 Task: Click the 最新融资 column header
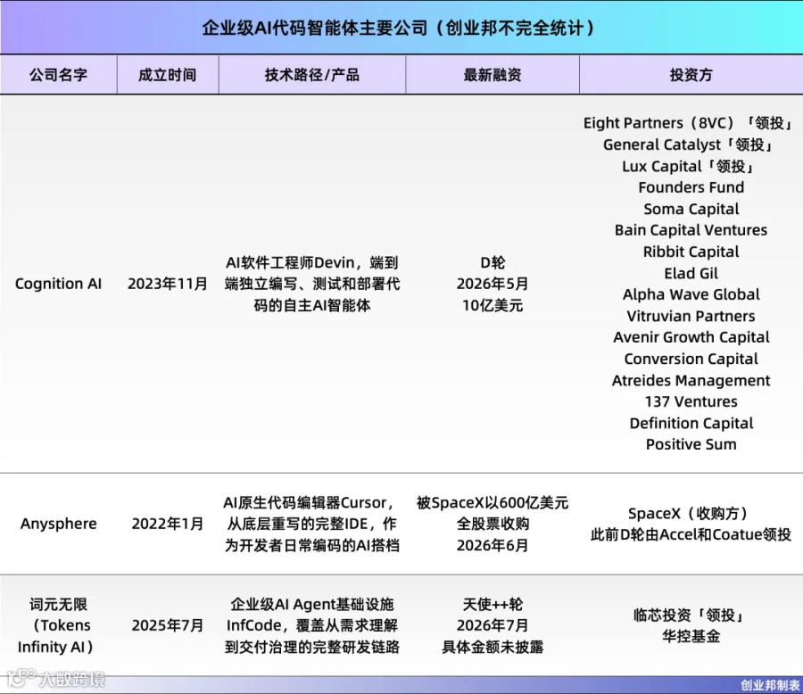coord(493,75)
